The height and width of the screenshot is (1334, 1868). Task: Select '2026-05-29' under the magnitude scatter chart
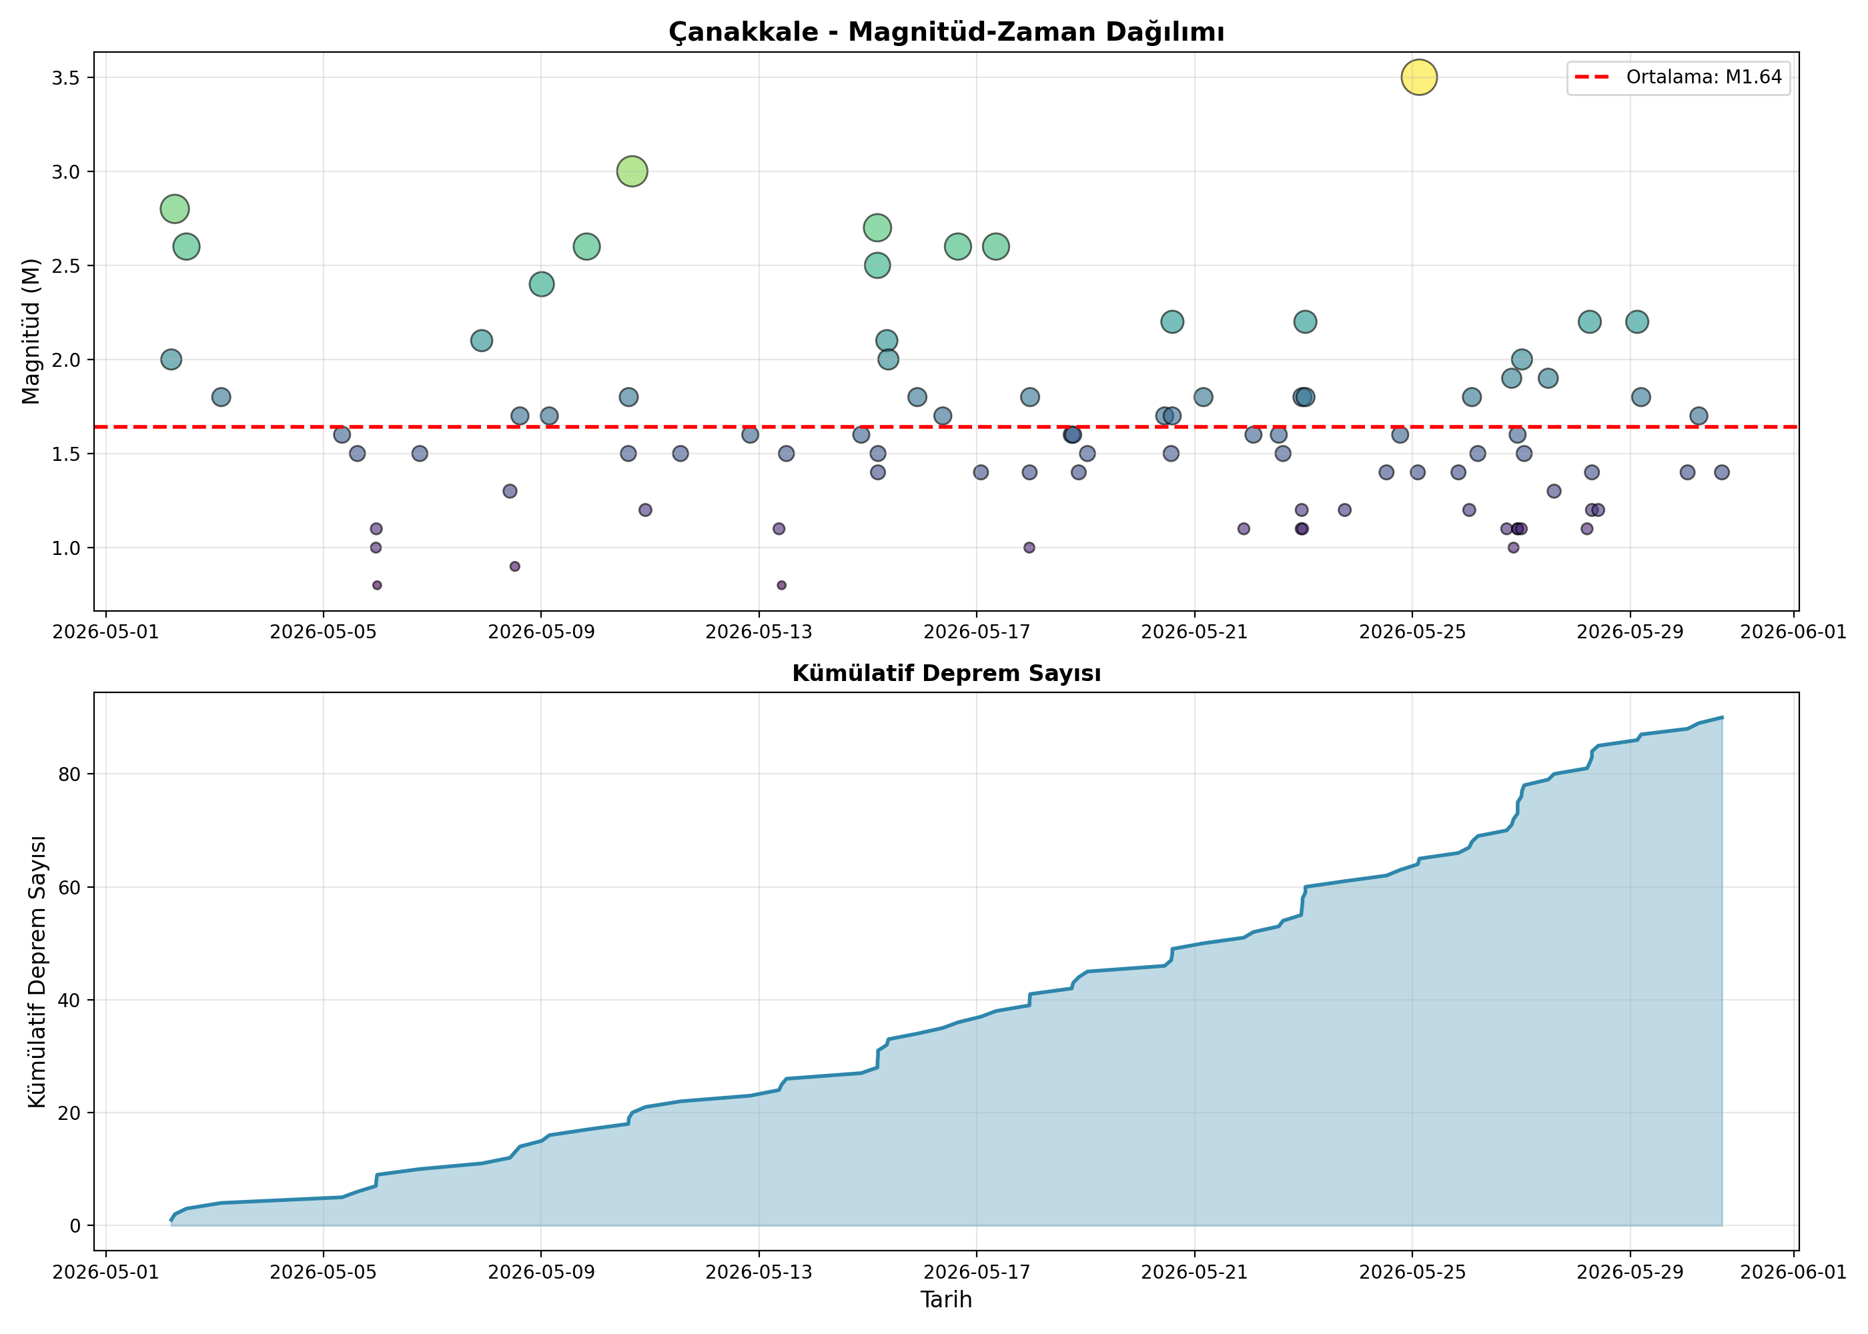(1630, 632)
